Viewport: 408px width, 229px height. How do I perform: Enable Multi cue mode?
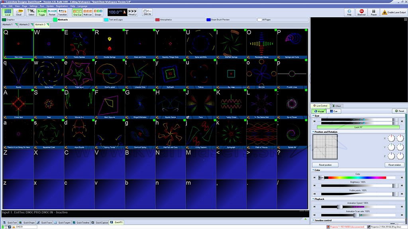point(88,12)
